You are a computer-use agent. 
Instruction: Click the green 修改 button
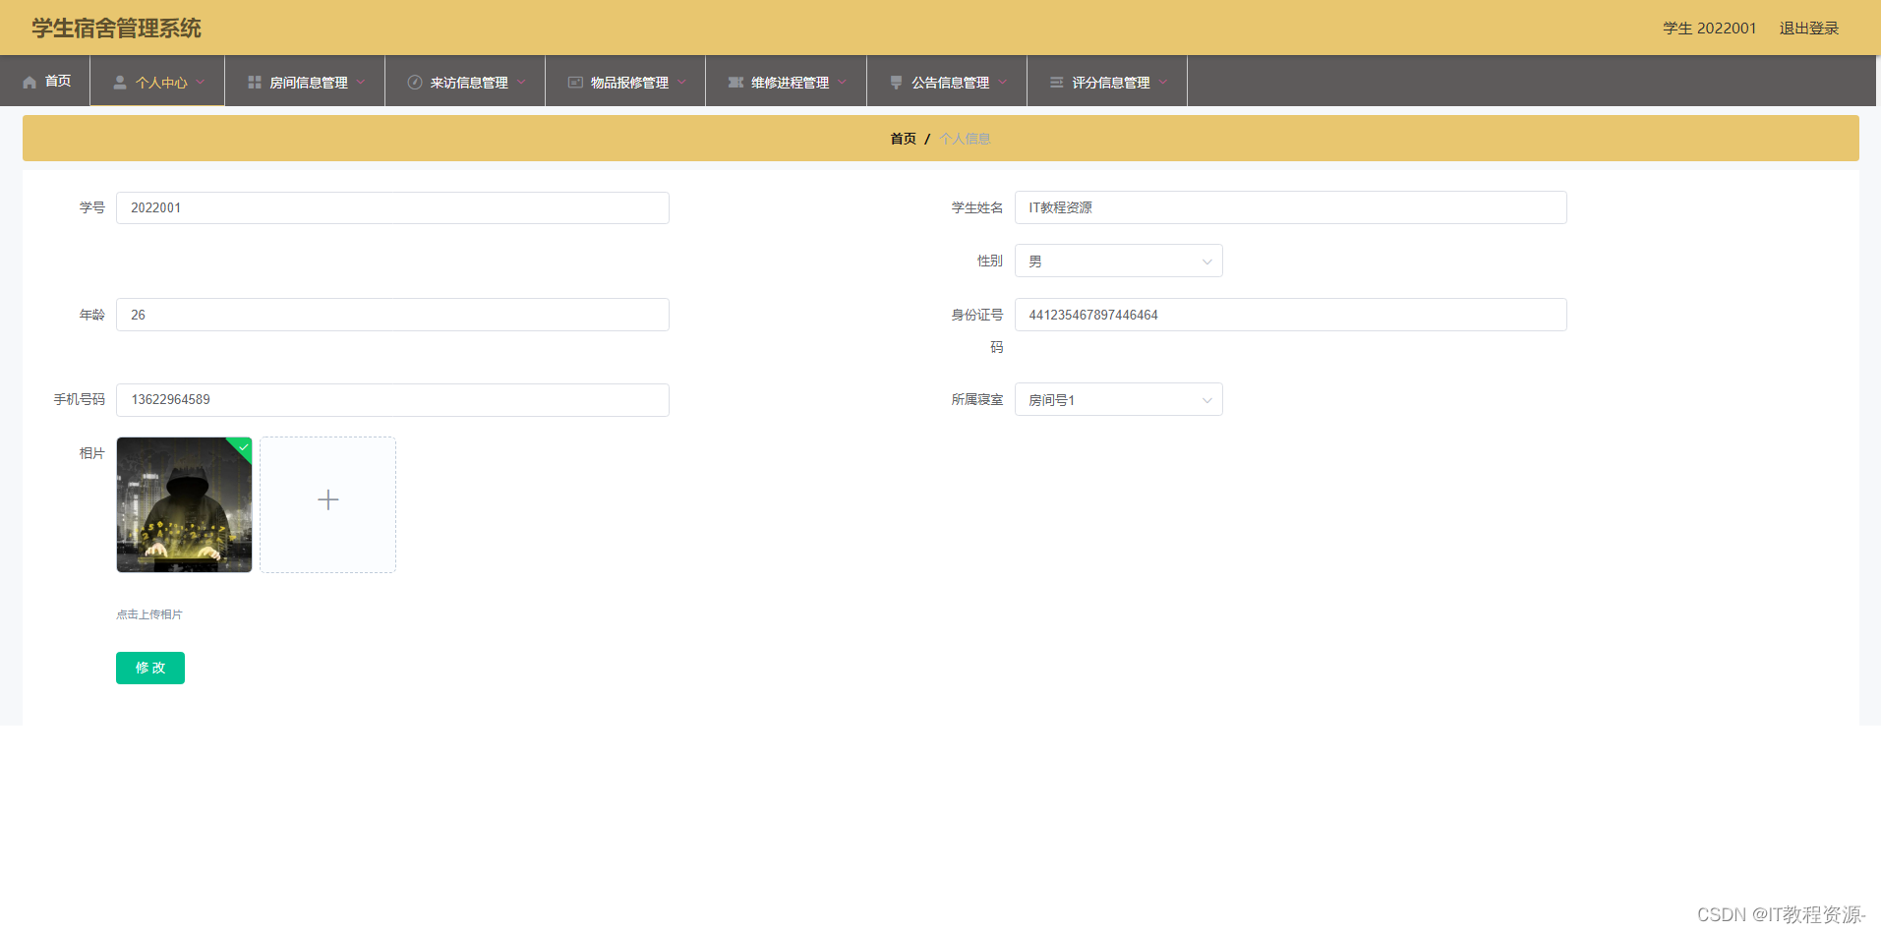[150, 668]
